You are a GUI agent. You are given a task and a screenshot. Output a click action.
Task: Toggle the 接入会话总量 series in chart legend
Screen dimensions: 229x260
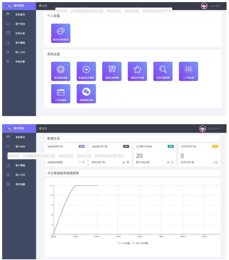[x=140, y=243]
